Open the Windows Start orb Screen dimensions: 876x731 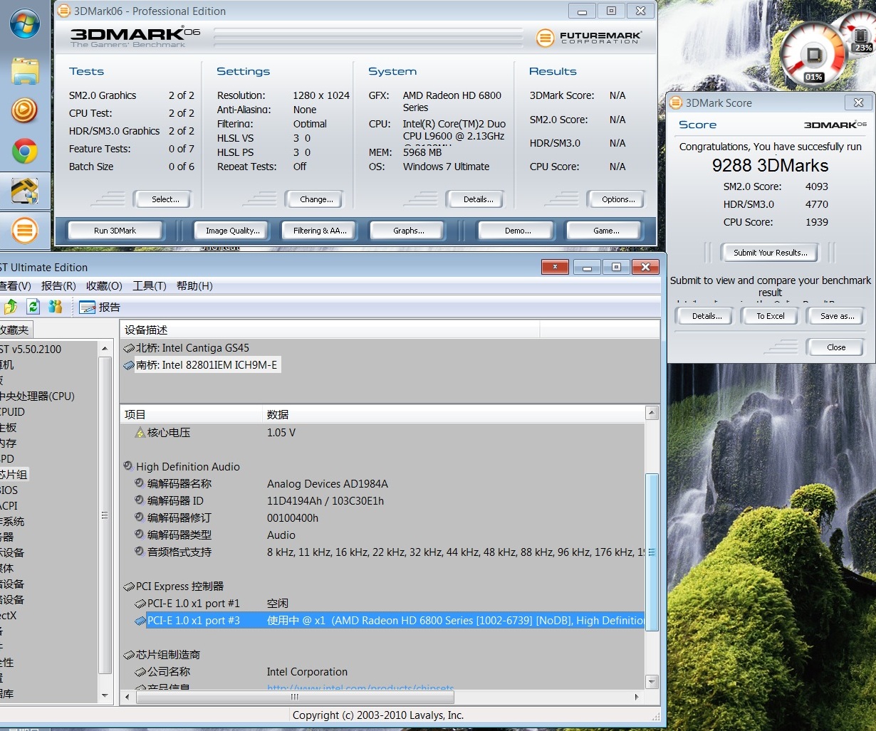coord(25,23)
